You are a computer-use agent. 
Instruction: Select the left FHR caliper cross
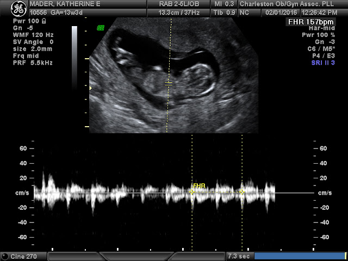tap(192, 192)
